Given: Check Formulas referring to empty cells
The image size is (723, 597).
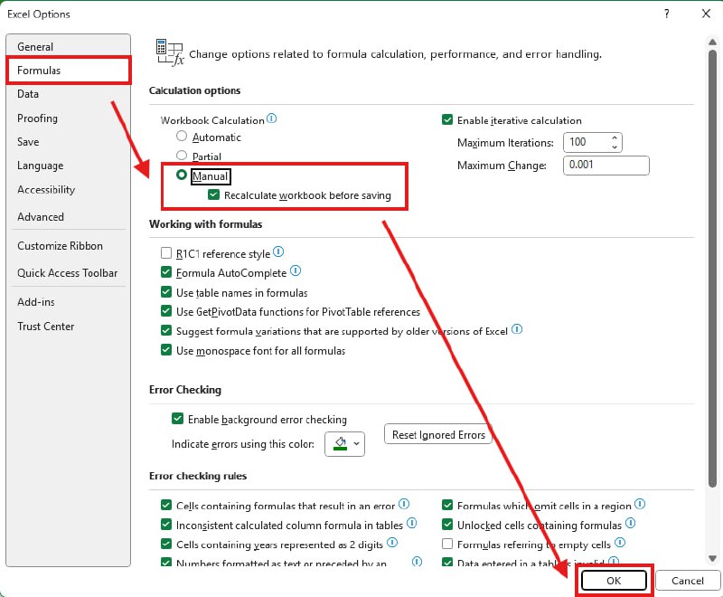Looking at the screenshot, I should point(446,545).
